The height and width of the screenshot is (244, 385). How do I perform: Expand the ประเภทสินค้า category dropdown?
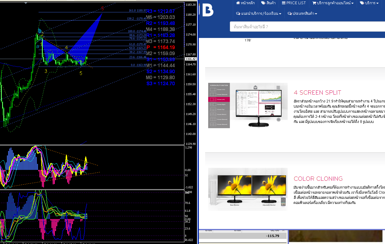click(302, 14)
